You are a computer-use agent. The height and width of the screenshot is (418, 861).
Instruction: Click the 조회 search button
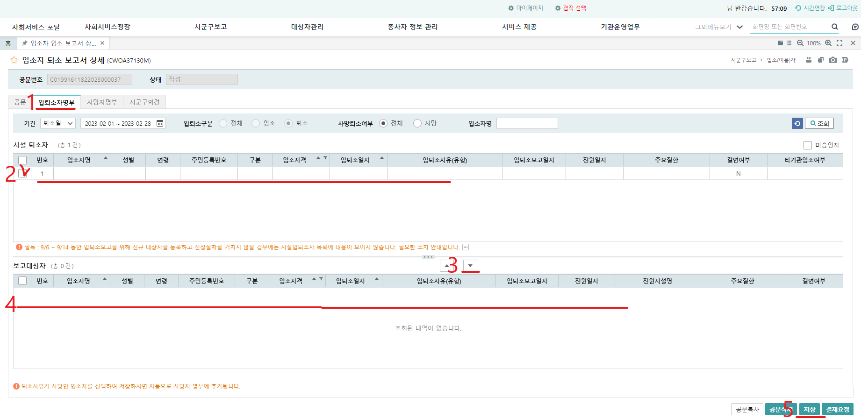(819, 123)
